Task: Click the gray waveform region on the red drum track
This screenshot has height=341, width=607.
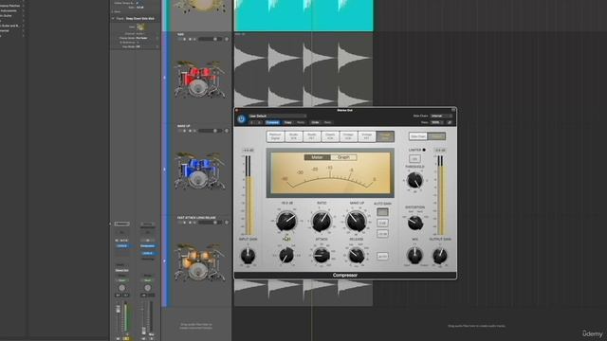Action: click(303, 70)
